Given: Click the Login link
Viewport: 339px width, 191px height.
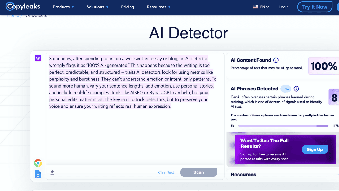Looking at the screenshot, I should pyautogui.click(x=283, y=7).
